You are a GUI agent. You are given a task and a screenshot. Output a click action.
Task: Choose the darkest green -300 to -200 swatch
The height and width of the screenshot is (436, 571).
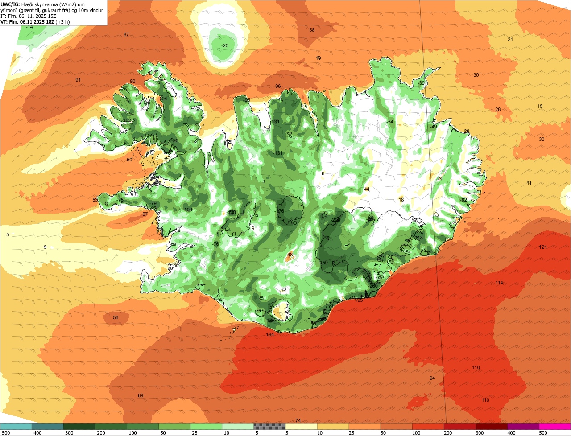tap(79, 426)
